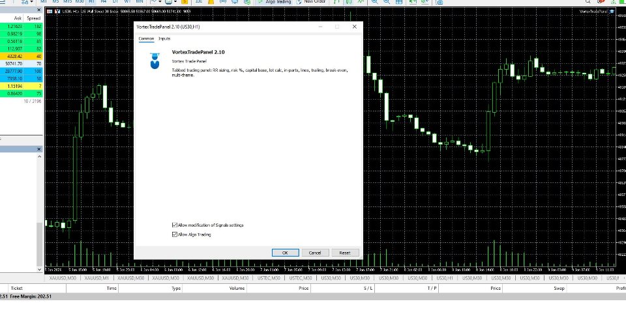This screenshot has height=323, width=626.
Task: Select the row with Ask 4328.42
Action: (21, 56)
